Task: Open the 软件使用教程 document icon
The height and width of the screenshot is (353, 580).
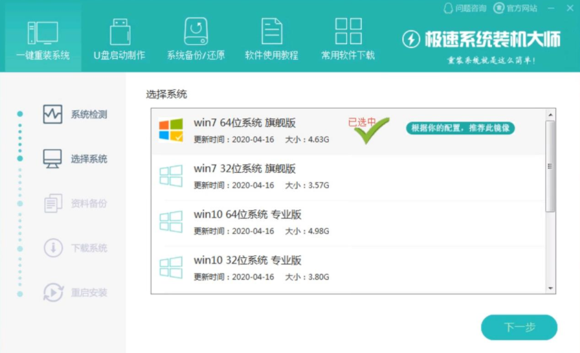Action: 271,32
